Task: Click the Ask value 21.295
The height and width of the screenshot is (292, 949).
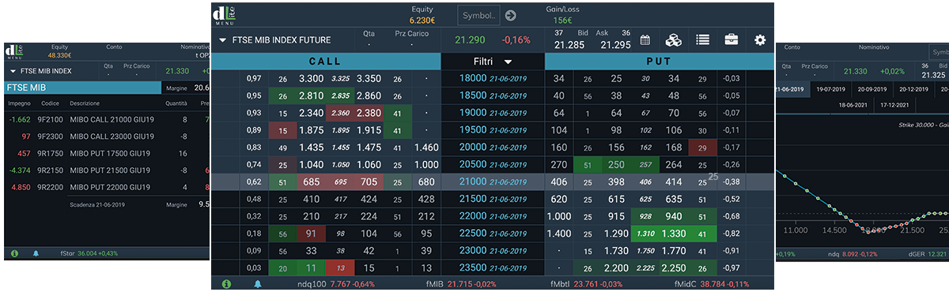Action: [x=615, y=45]
